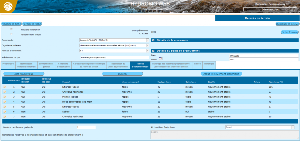Open the Organisme préleveur dropdown
Screen dimensions: 300x141
click(x=147, y=45)
